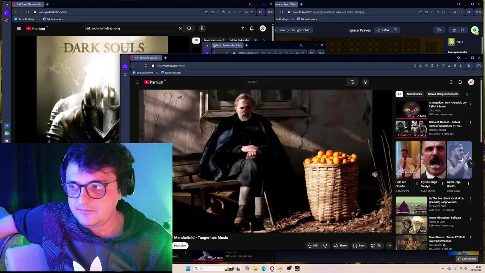The height and width of the screenshot is (273, 485).
Task: Open Opera from the Windows taskbar
Action: click(272, 268)
